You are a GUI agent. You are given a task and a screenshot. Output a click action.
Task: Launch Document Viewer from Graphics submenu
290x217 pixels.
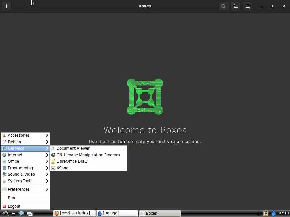[x=88, y=148]
